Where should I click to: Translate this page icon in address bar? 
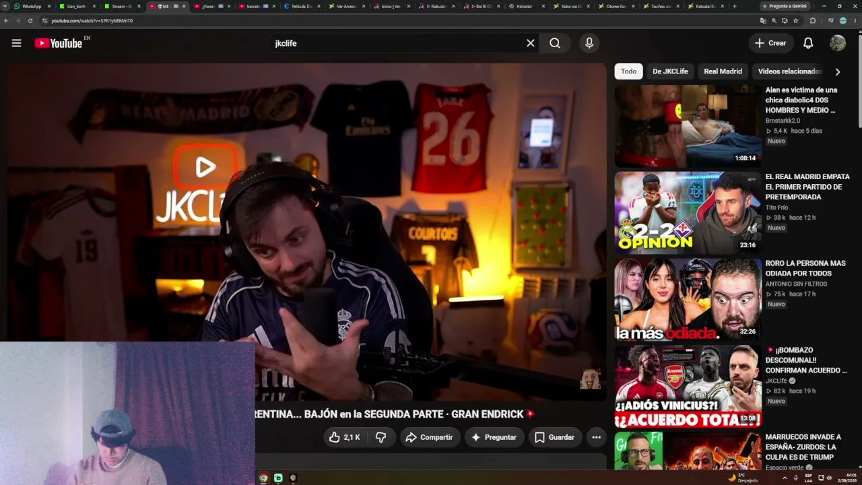point(763,21)
